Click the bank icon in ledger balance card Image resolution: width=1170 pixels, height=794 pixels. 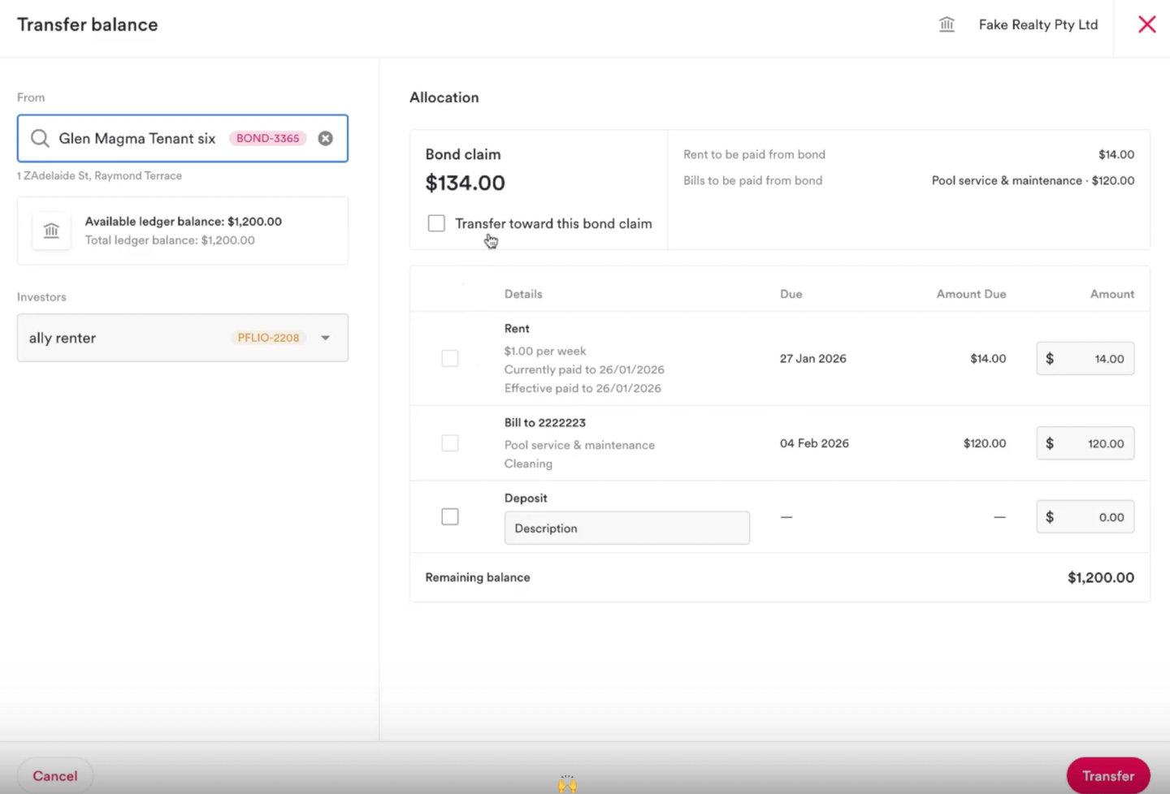51,231
